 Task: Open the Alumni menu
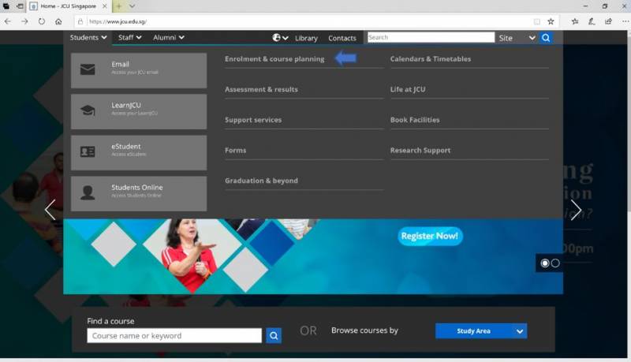click(169, 37)
